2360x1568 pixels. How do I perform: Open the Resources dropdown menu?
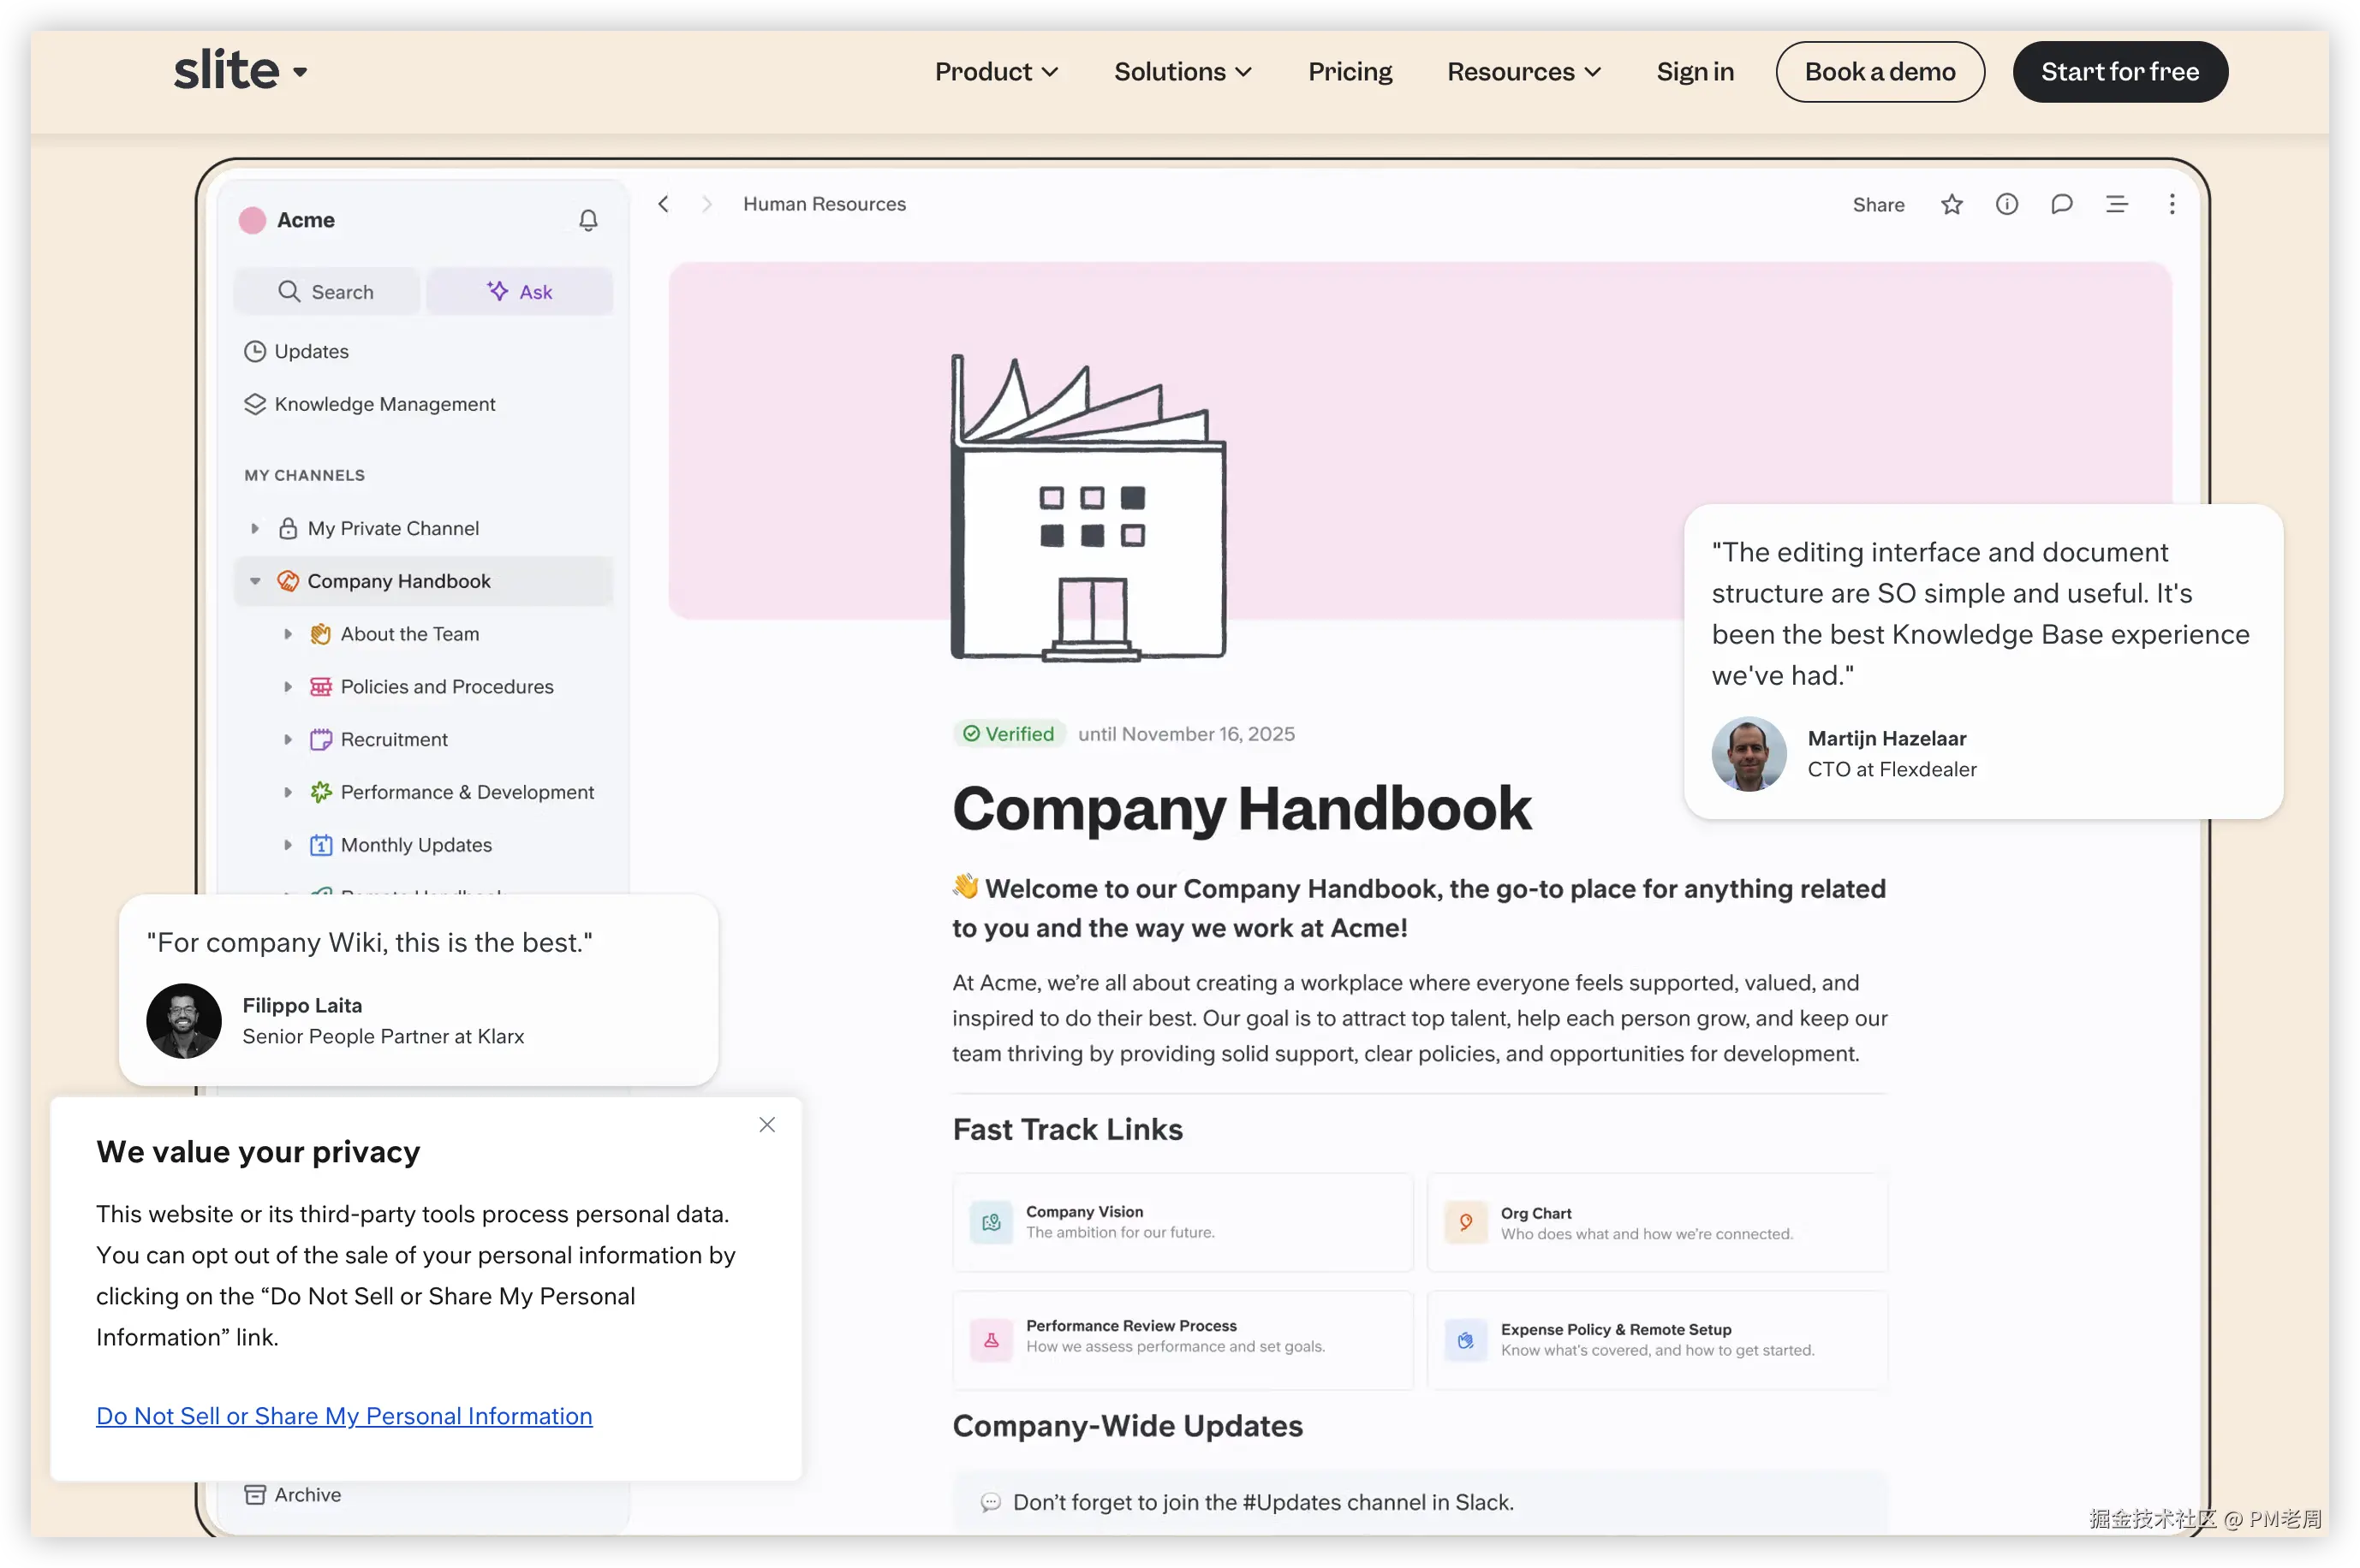[x=1523, y=72]
